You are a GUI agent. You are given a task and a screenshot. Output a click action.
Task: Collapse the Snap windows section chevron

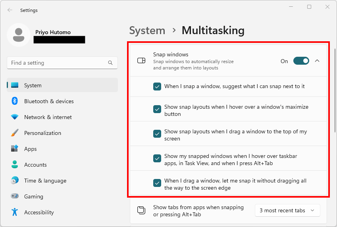point(317,61)
